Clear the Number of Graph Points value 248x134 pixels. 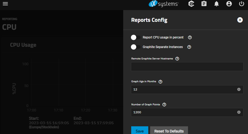[x=239, y=112]
